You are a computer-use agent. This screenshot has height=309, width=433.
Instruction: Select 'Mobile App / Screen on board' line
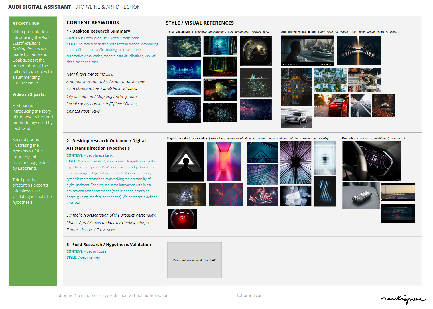tap(109, 223)
